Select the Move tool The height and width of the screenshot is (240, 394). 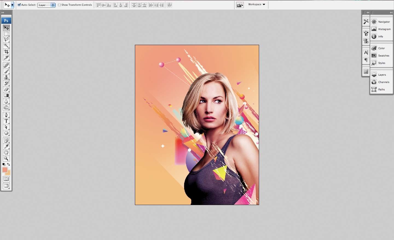tap(6, 28)
